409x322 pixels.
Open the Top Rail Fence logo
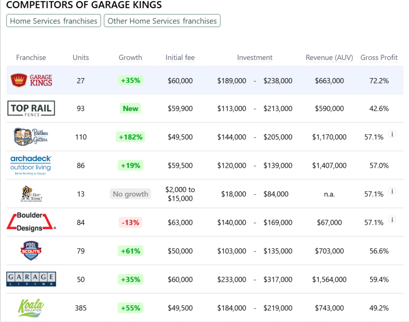point(31,108)
